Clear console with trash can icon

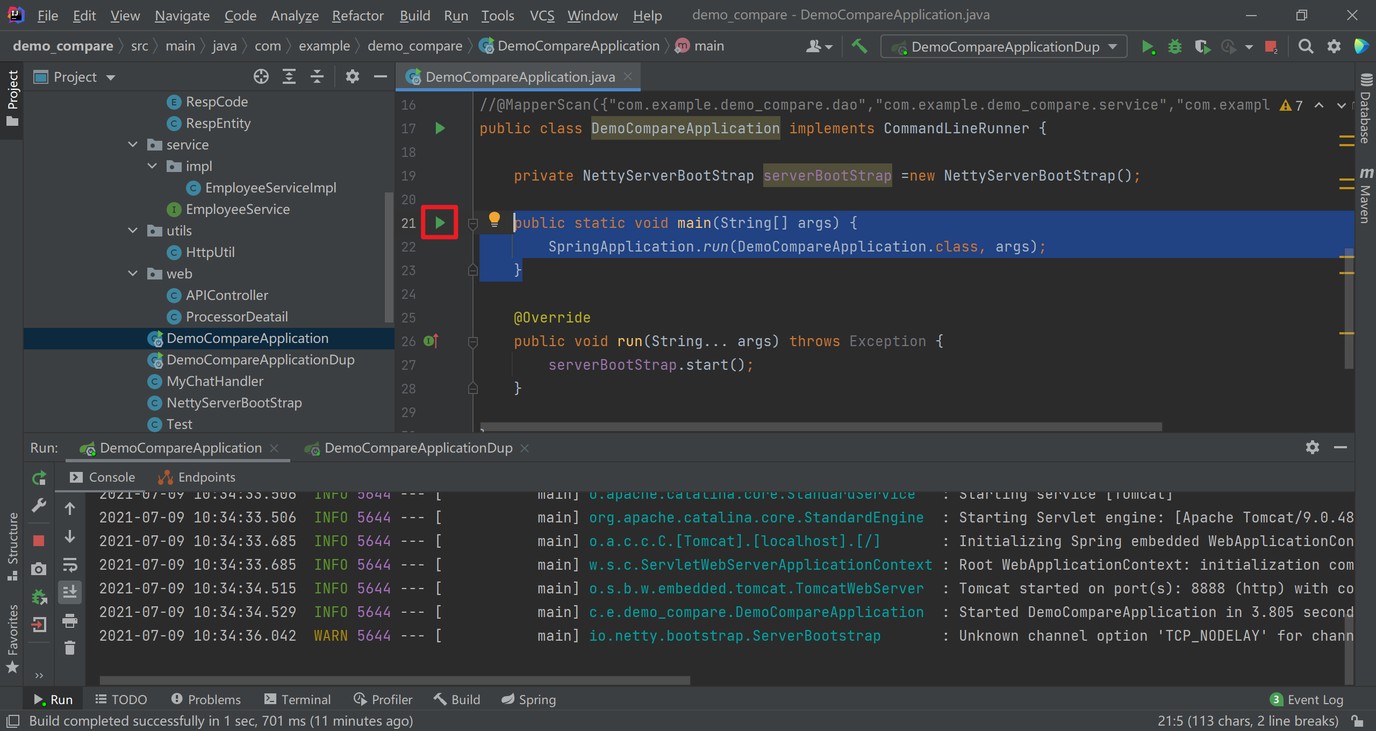(x=70, y=648)
